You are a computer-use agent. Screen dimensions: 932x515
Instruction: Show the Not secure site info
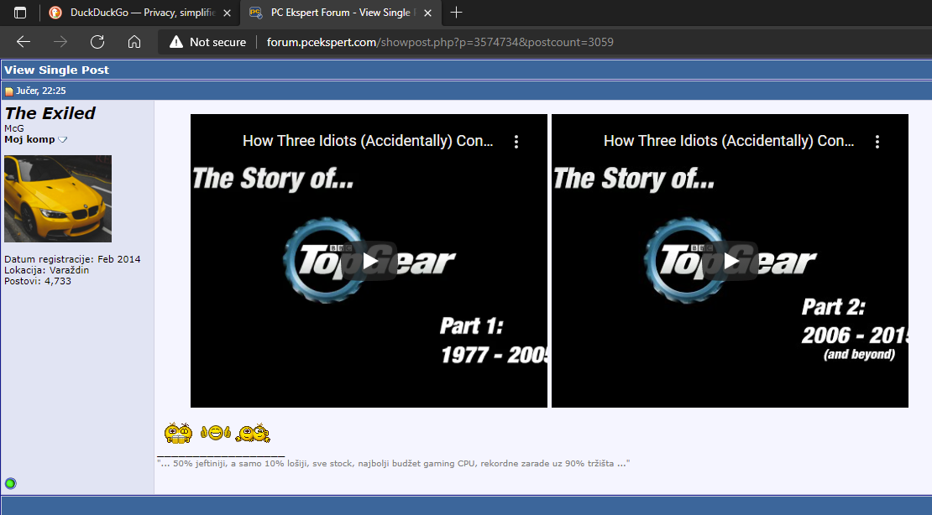207,42
